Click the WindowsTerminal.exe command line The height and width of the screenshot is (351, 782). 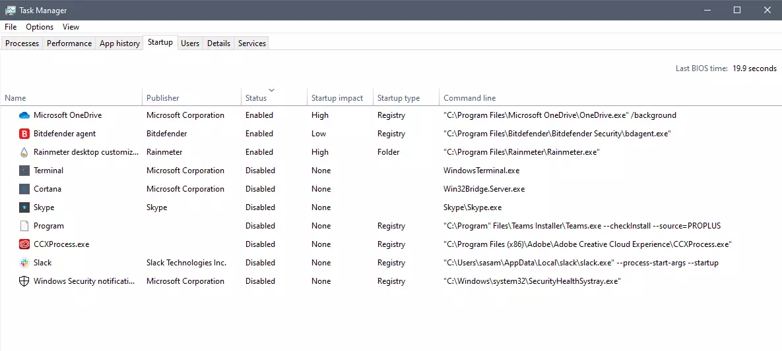481,171
